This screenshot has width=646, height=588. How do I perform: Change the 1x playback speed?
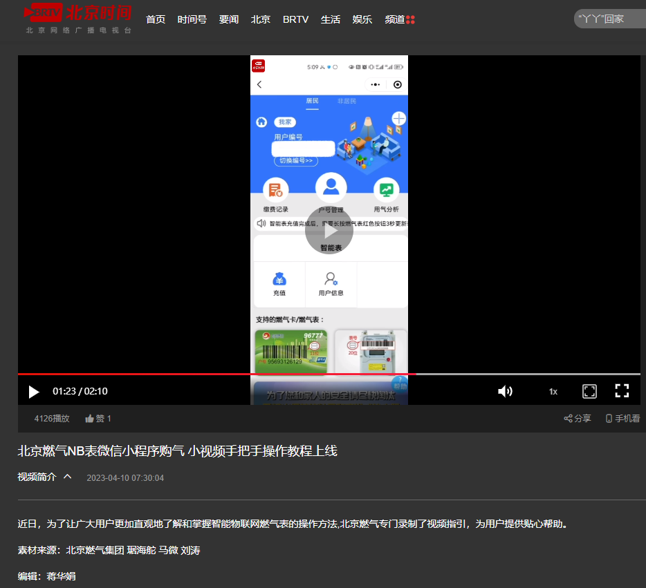pos(553,392)
